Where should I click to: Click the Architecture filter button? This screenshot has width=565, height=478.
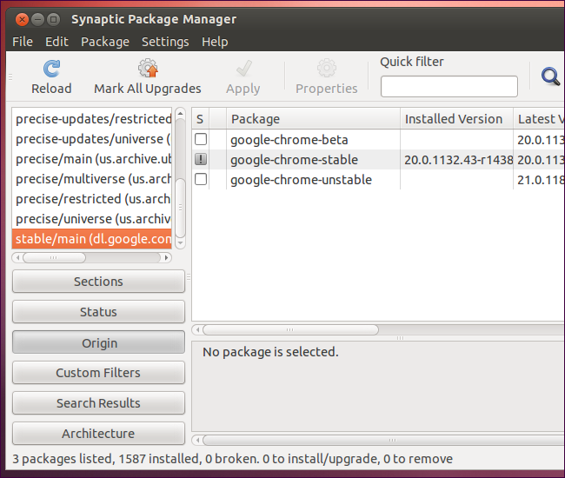point(98,434)
